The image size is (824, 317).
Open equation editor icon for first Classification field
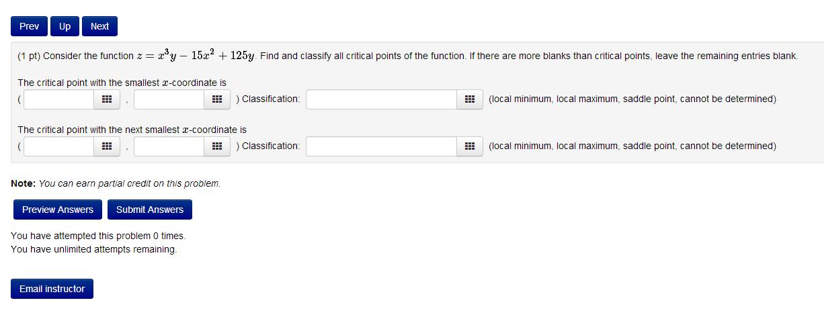(470, 99)
